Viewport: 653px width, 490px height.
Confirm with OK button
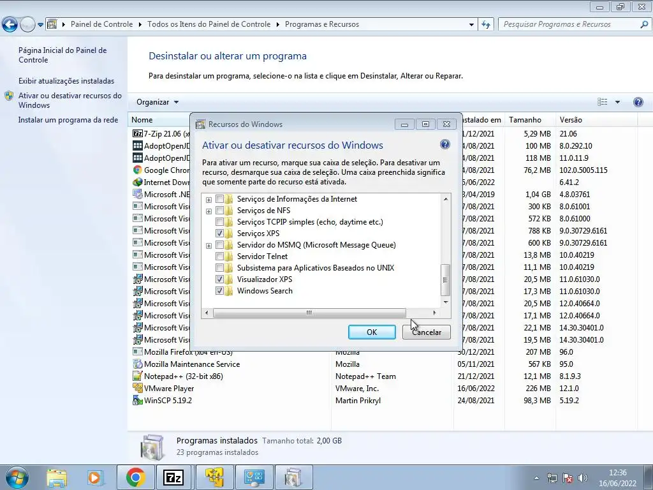pos(372,332)
